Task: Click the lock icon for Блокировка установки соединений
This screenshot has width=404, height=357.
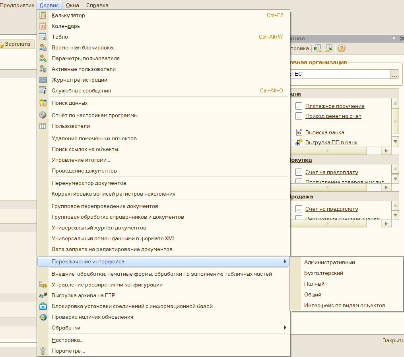Action: (43, 306)
